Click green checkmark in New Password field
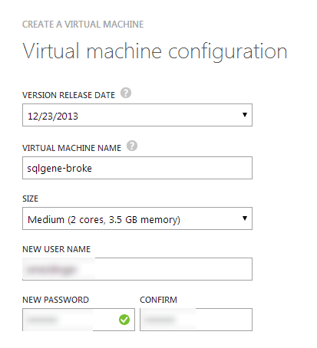Screen dimensions: 317x348 coord(124,320)
